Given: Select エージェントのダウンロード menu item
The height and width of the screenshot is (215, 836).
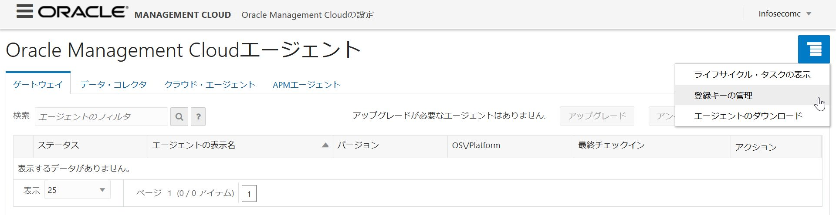Looking at the screenshot, I should pos(752,116).
